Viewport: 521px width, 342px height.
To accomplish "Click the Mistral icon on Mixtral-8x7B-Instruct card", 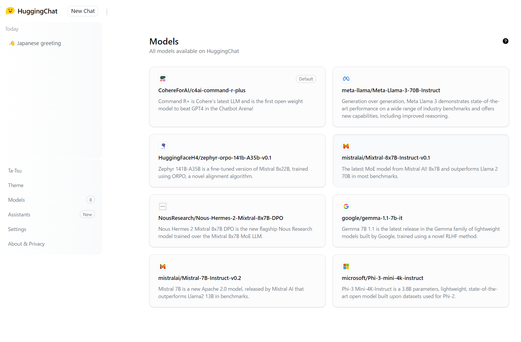I will [x=346, y=146].
